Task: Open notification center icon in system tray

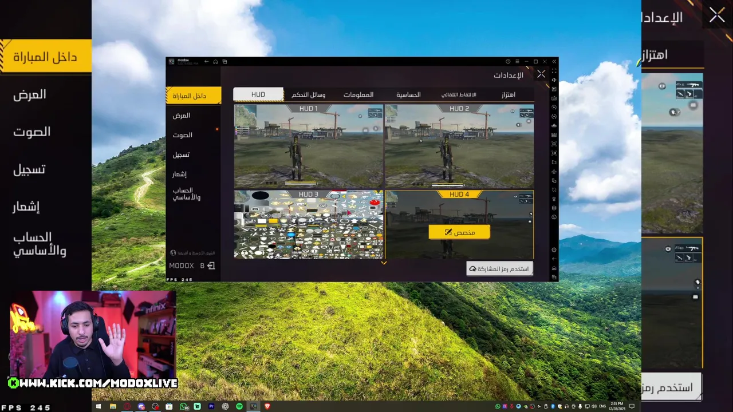Action: tap(632, 406)
